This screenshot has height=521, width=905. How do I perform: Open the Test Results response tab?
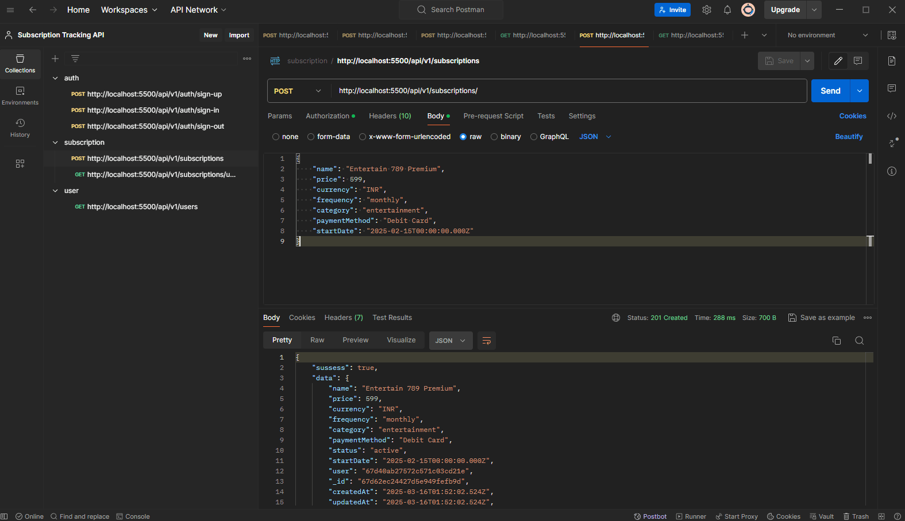(392, 318)
